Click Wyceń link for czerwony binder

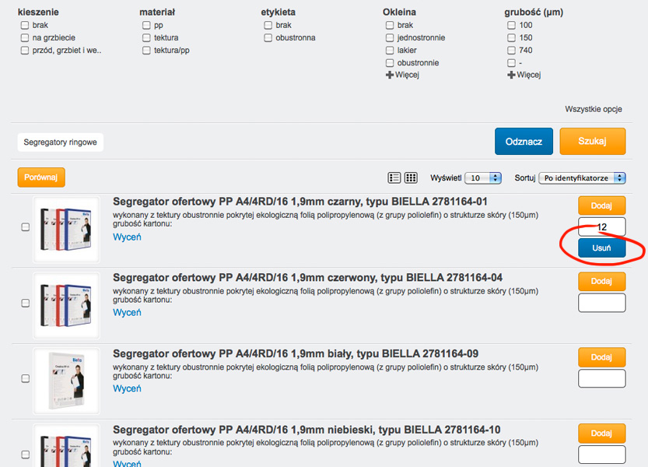coord(128,313)
